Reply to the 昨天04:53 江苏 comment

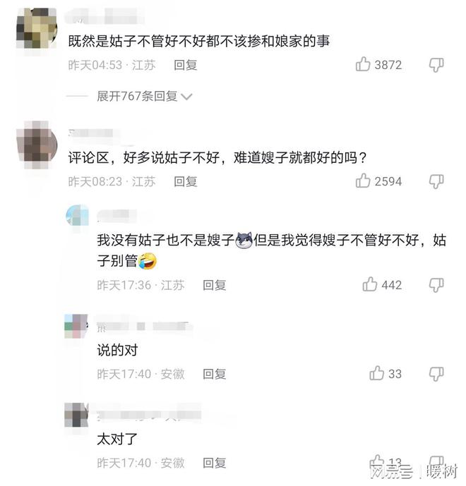(185, 65)
